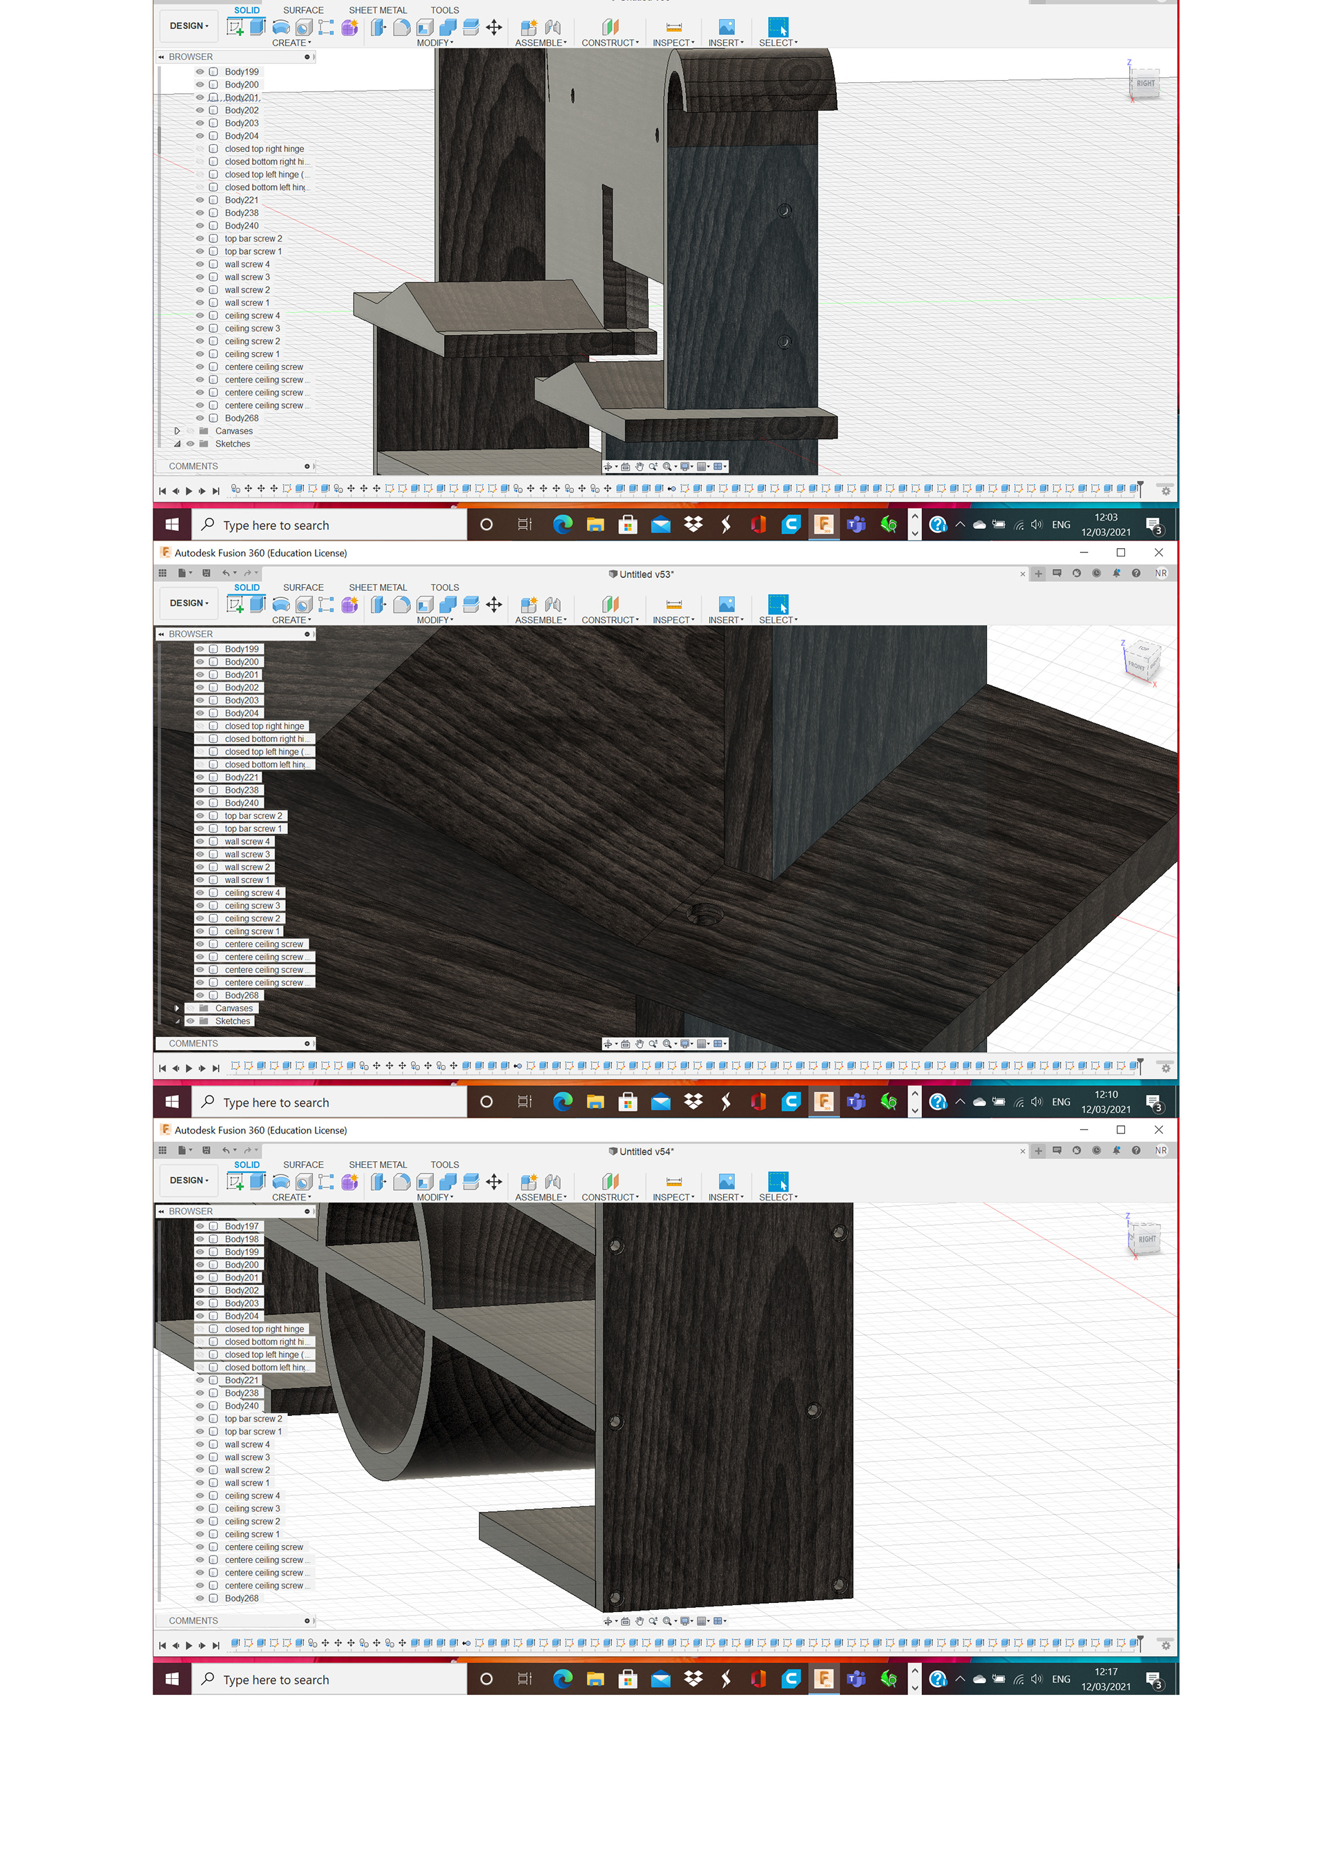Open Help question icon in Untitled v53 window
The height and width of the screenshot is (1875, 1326).
1135,573
